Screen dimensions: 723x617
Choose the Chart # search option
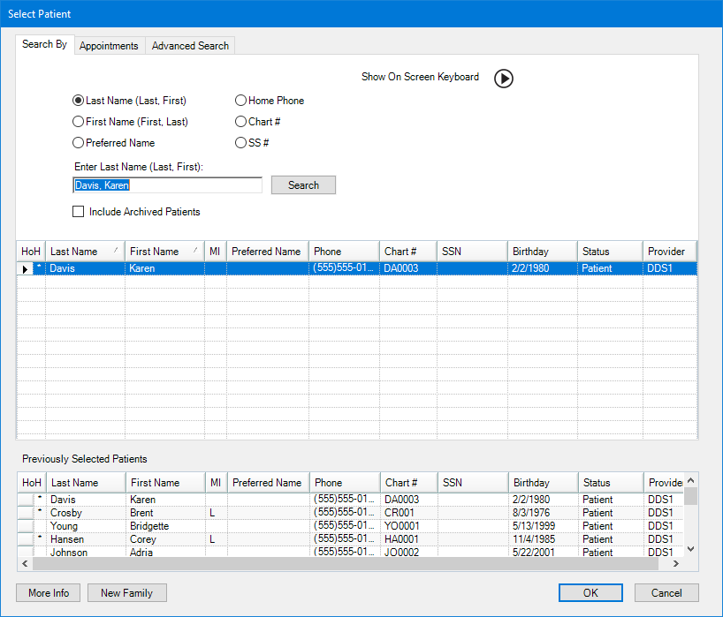[240, 122]
